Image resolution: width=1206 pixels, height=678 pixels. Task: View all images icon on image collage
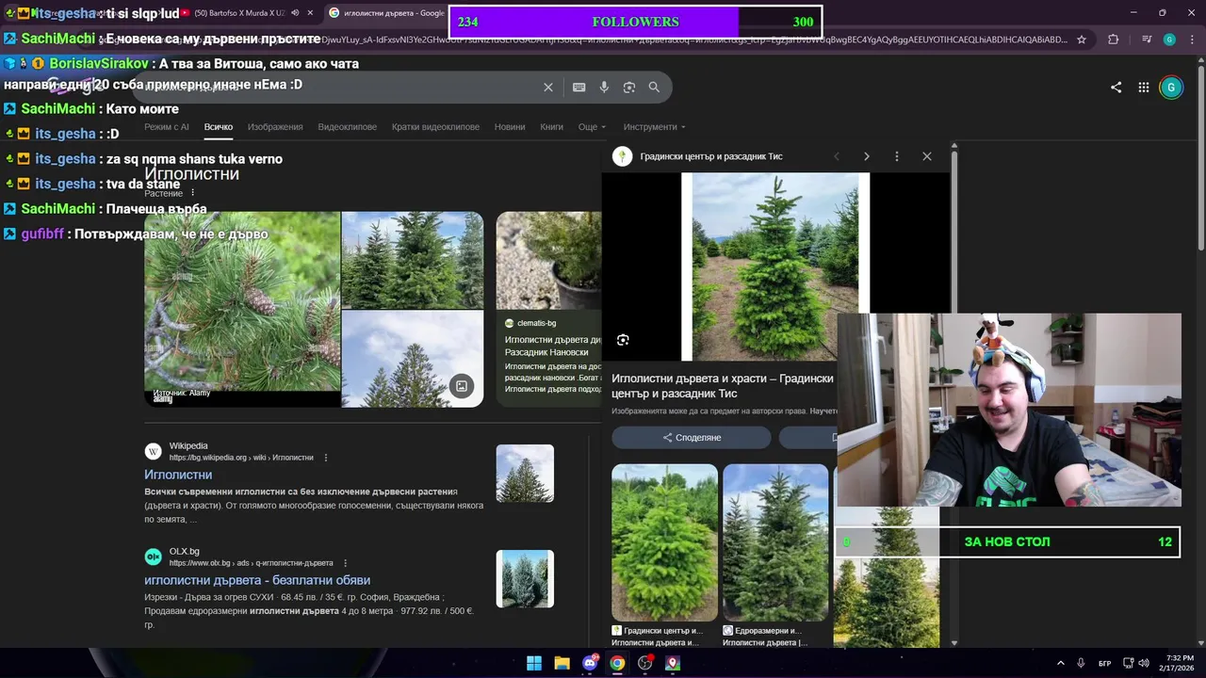coord(461,386)
